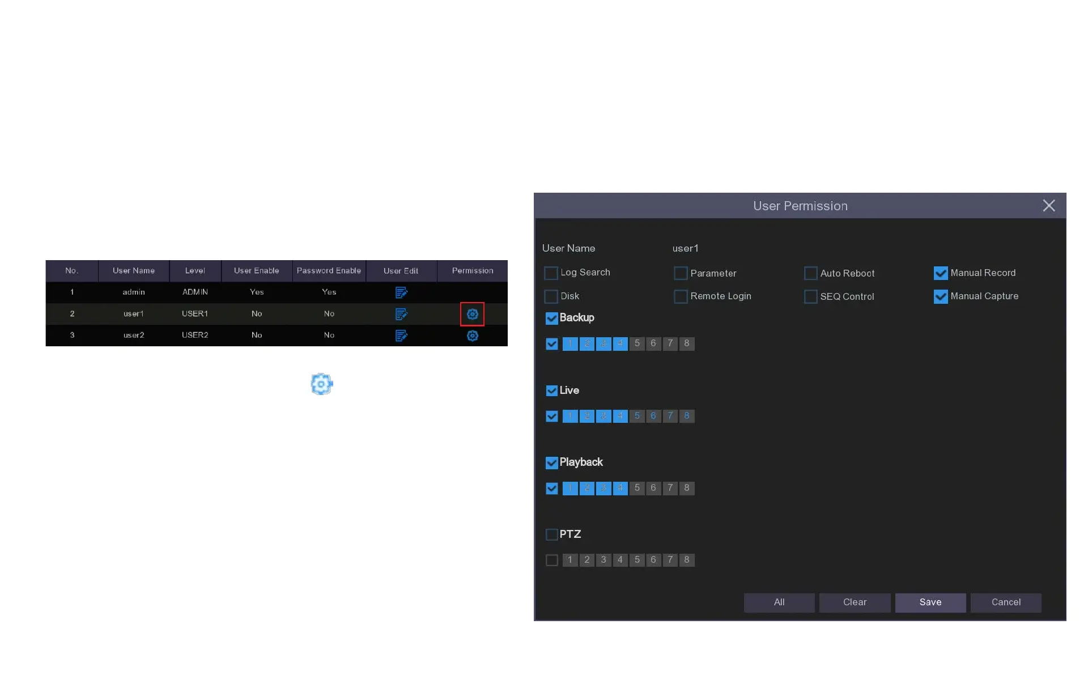
Task: Toggle channel 5 under Backup
Action: point(637,343)
